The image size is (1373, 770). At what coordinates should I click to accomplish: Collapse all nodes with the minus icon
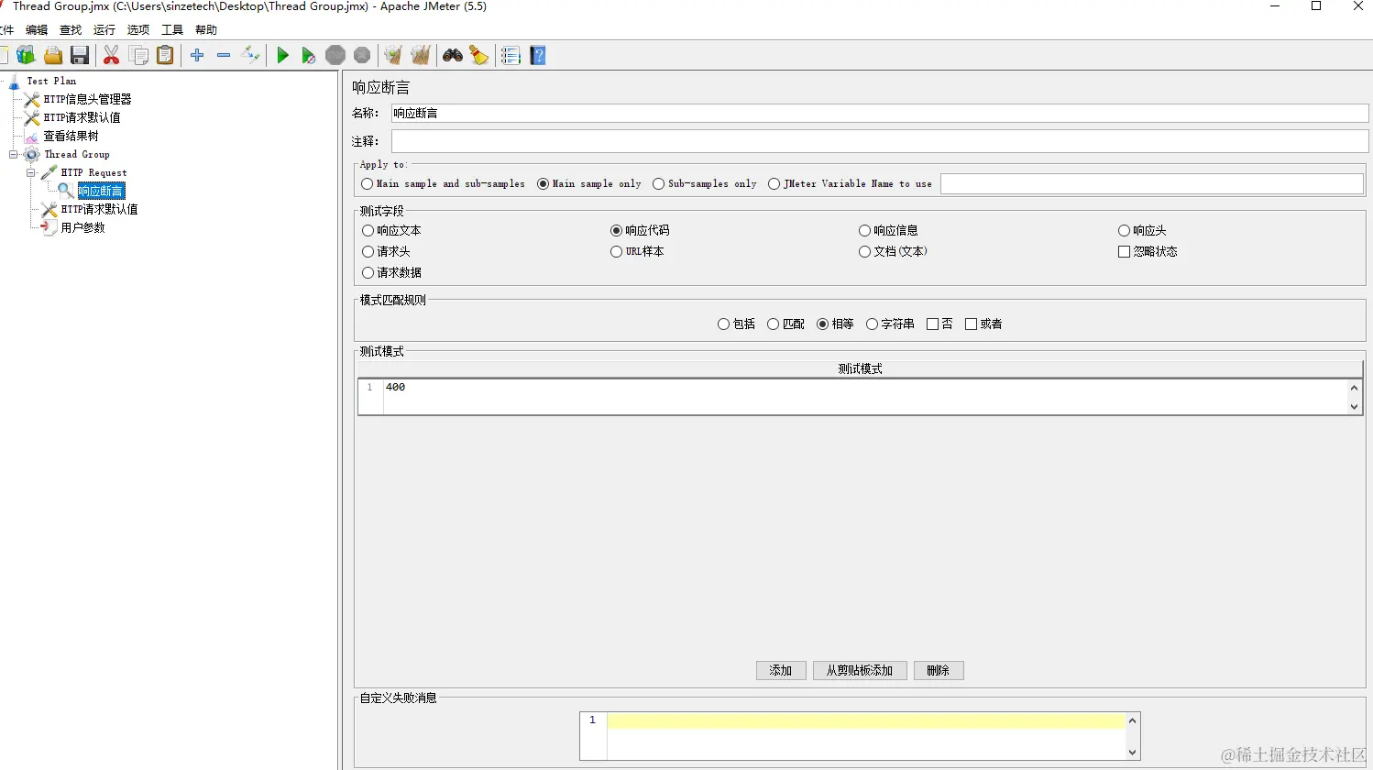pos(224,56)
